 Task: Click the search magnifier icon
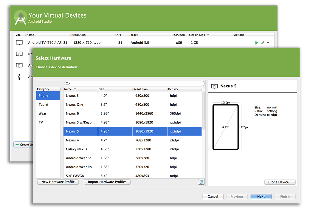(x=67, y=84)
